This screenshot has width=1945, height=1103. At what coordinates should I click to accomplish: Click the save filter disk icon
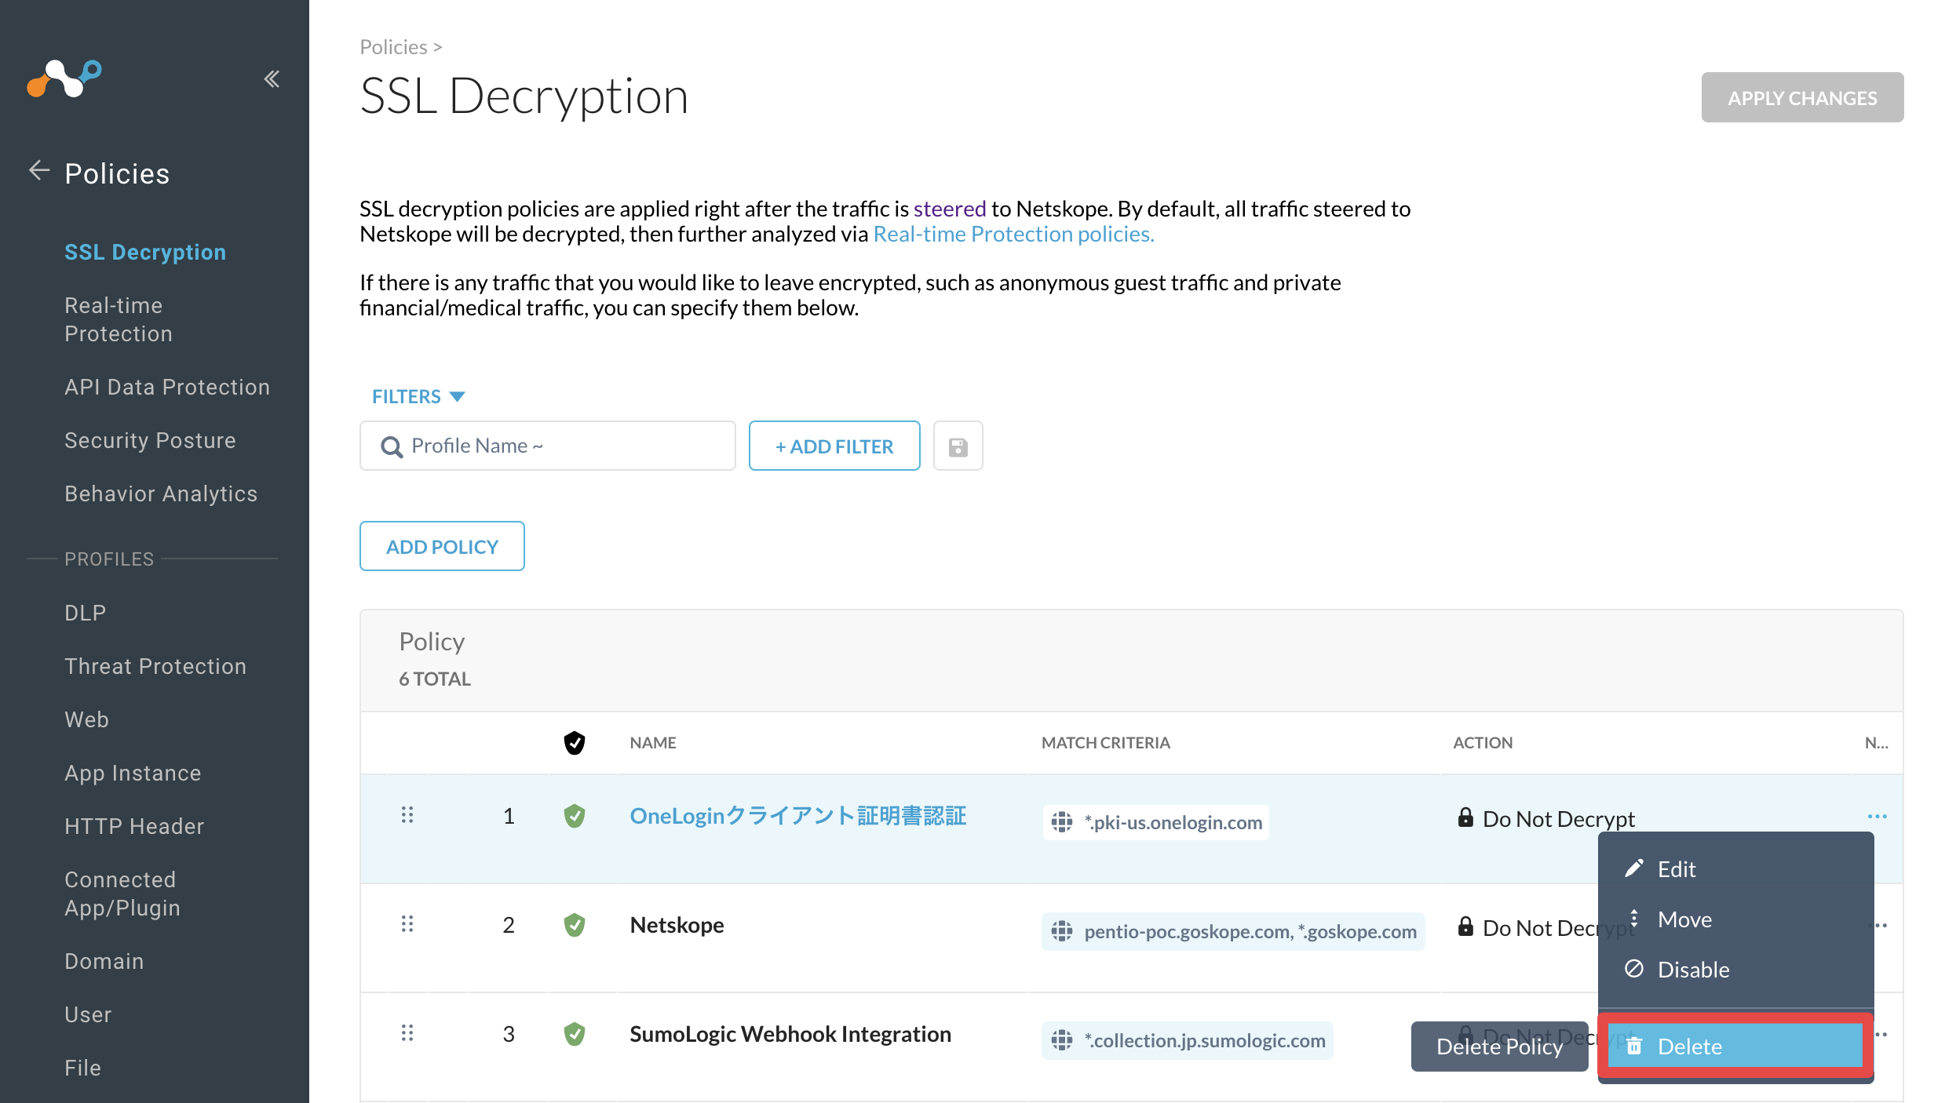click(x=958, y=446)
